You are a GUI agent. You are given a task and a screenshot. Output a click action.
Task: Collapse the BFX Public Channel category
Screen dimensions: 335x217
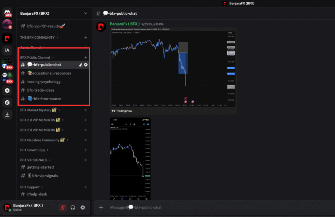pyautogui.click(x=35, y=58)
